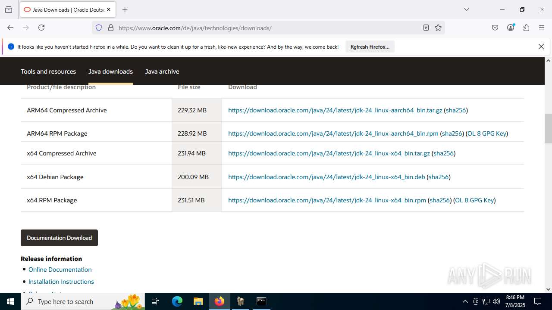
Task: Reload the current page
Action: (41, 28)
